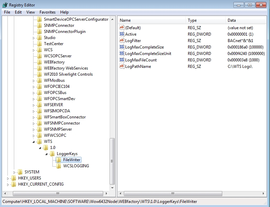Click the DWORD icon of Active value
The height and width of the screenshot is (207, 270).
122,34
